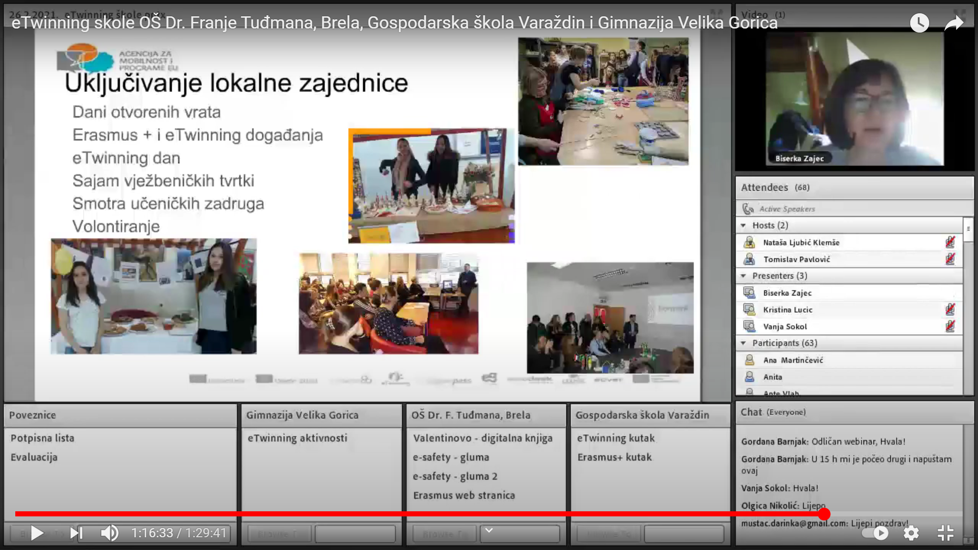The height and width of the screenshot is (550, 978).
Task: Seek using the red progress bar handle
Action: [x=824, y=514]
